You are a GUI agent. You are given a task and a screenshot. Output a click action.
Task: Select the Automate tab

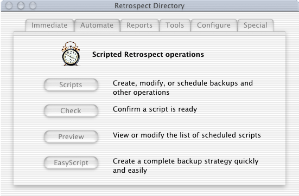coord(97,25)
